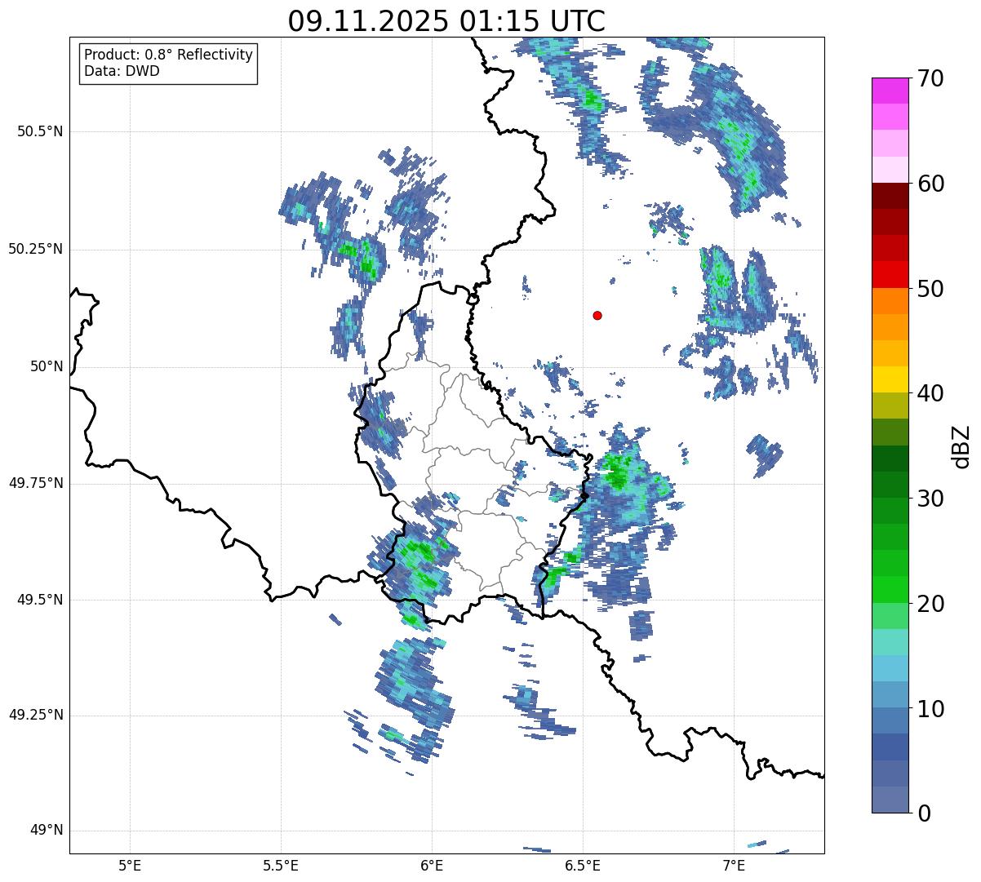Click the colorbar tick label 70
This screenshot has height=882, width=981.
point(930,78)
